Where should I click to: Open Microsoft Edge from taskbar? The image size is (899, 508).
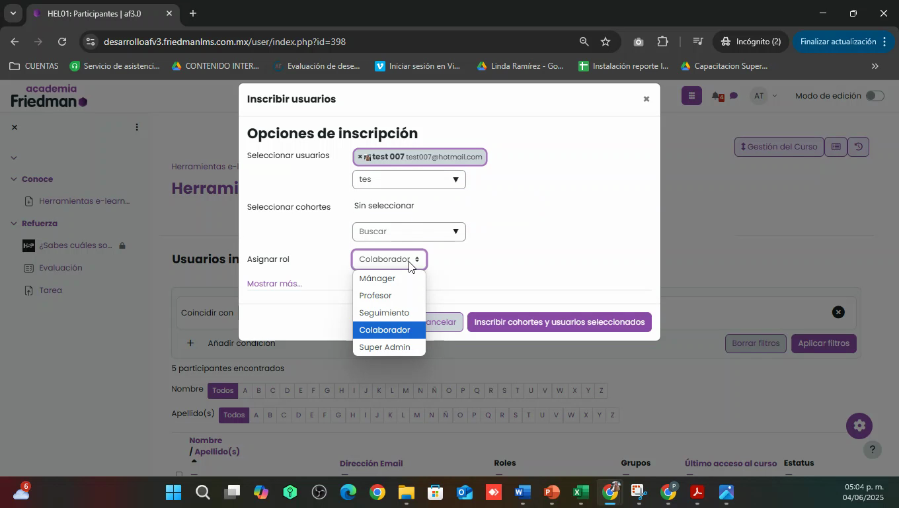348,493
